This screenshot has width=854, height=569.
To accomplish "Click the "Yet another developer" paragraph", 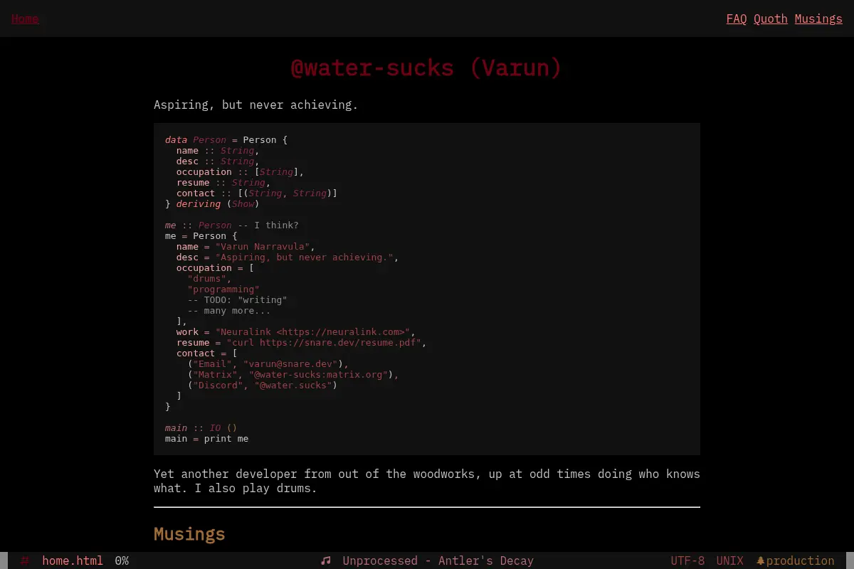I will click(427, 481).
